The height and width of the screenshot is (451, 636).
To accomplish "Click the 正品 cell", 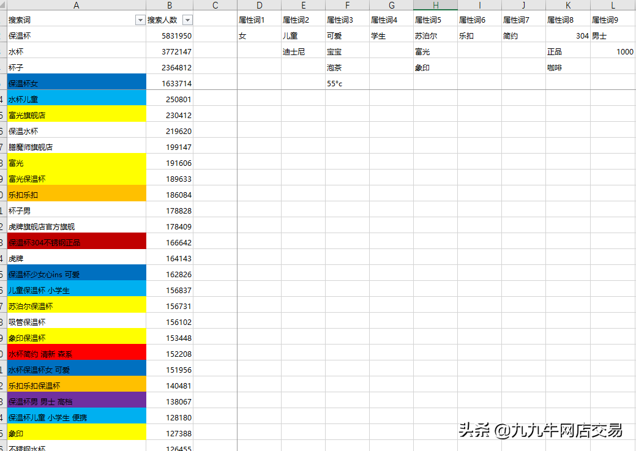I will click(568, 51).
